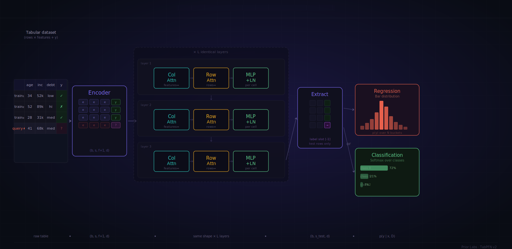Click the MLP +LN block in layer 1
Image resolution: width=512 pixels, height=249 pixels.
(x=251, y=78)
